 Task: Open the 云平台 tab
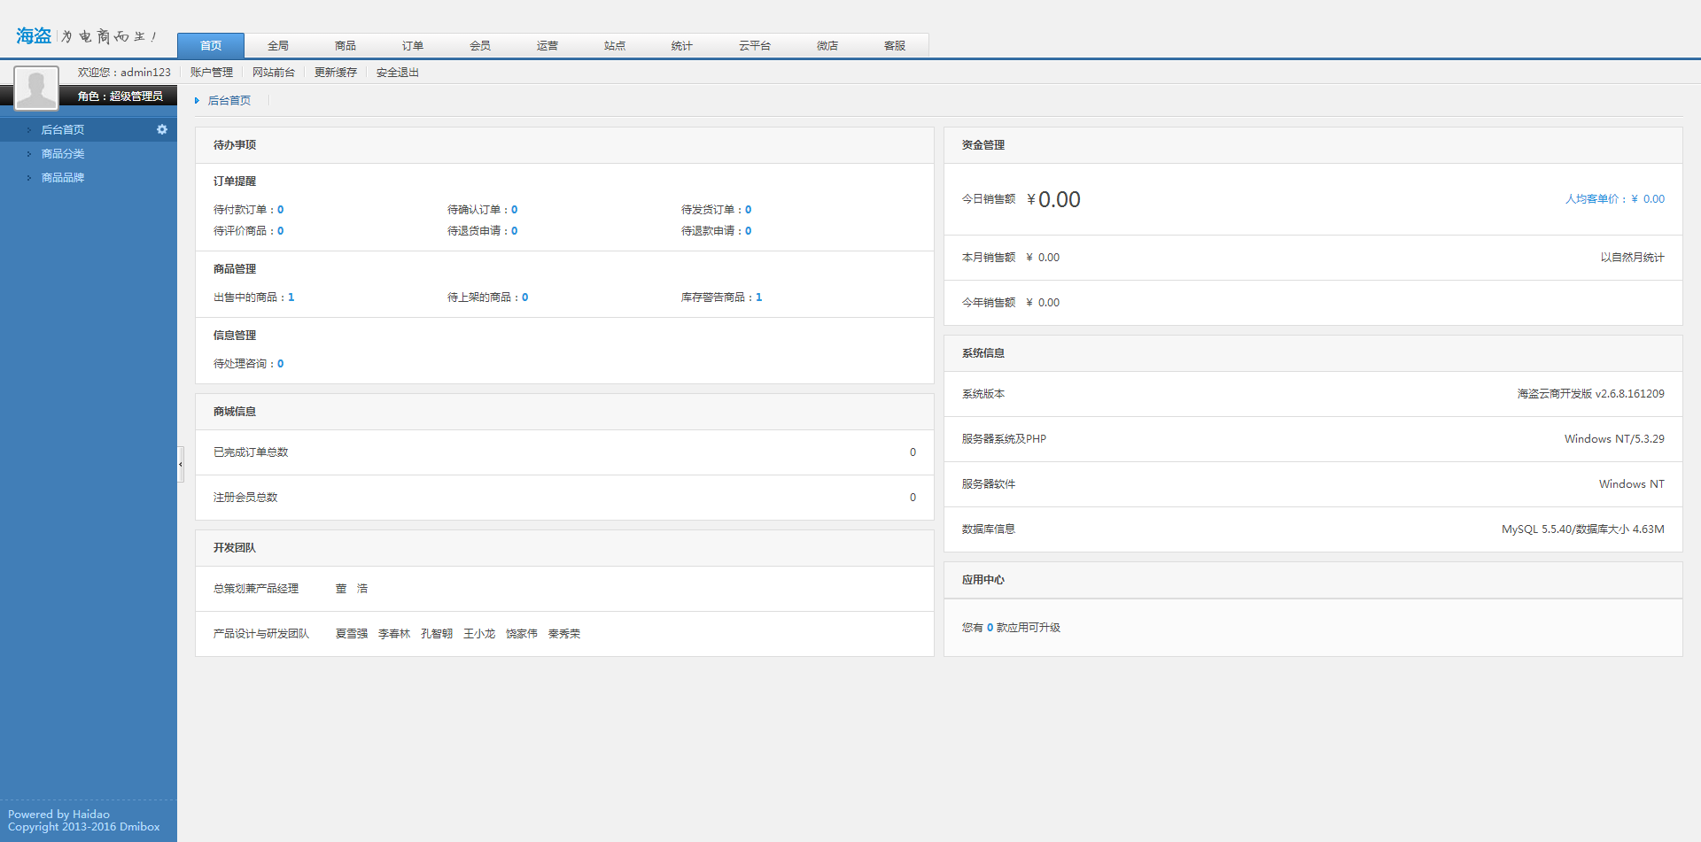click(755, 45)
